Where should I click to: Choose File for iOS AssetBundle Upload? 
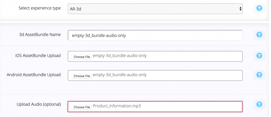pyautogui.click(x=82, y=57)
